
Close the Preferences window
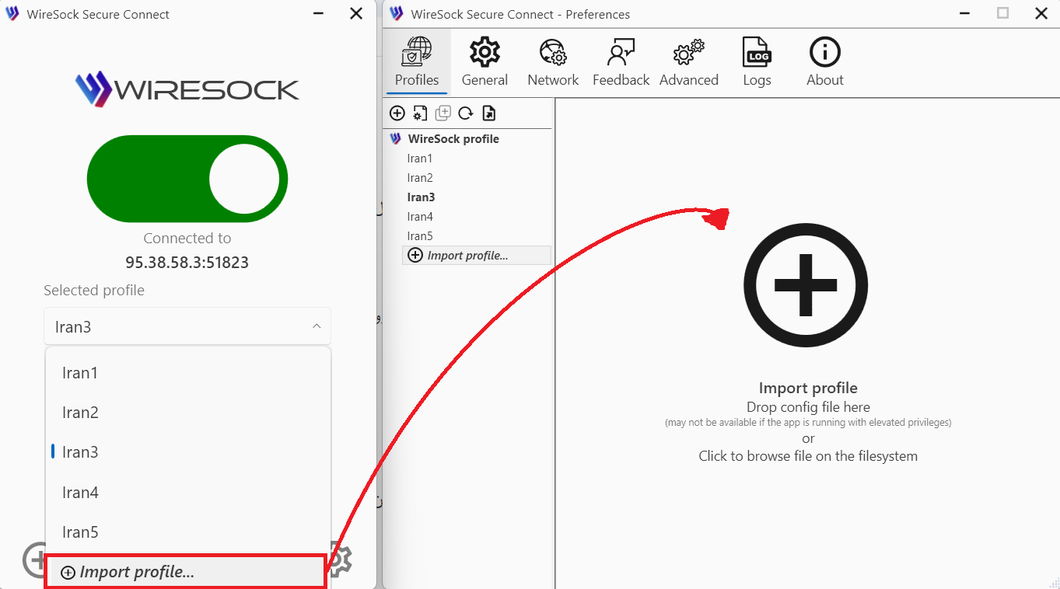point(1041,13)
